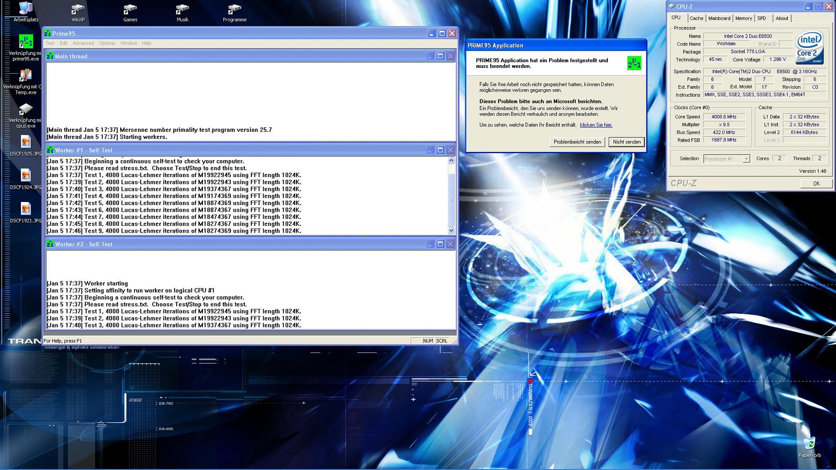The width and height of the screenshot is (836, 470).
Task: Expand the Processor #1 selection dropdown
Action: pyautogui.click(x=746, y=159)
